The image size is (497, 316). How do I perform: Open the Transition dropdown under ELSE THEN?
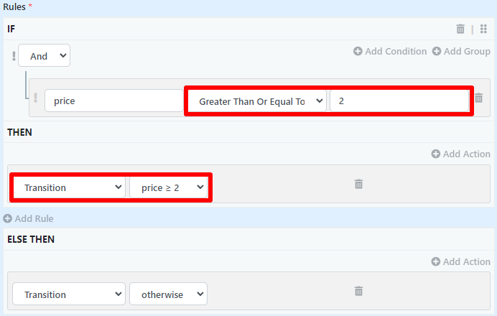tap(70, 294)
